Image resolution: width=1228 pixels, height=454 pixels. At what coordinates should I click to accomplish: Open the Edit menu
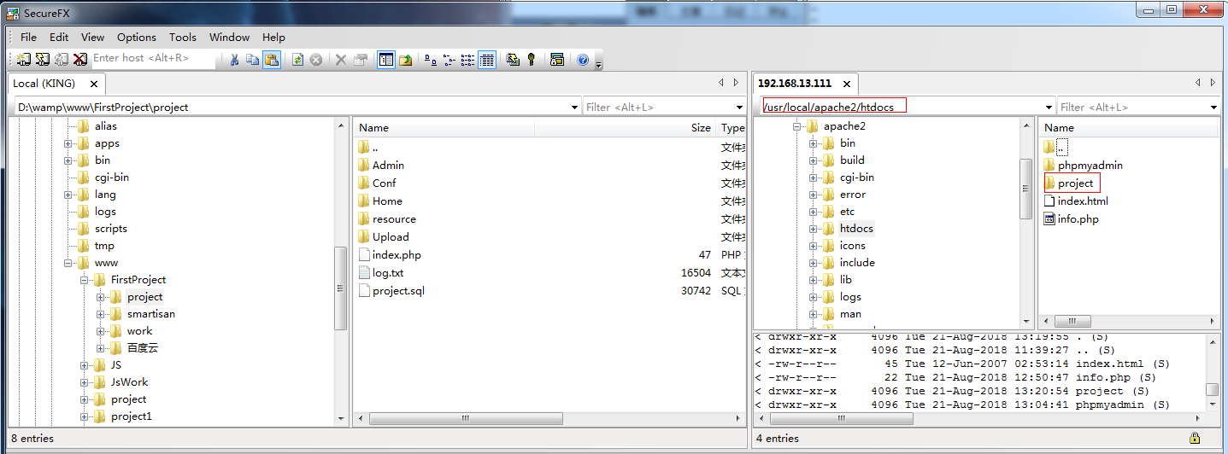tap(59, 37)
